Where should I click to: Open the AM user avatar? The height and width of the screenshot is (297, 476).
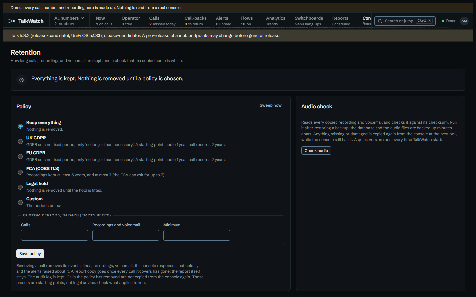point(464,21)
